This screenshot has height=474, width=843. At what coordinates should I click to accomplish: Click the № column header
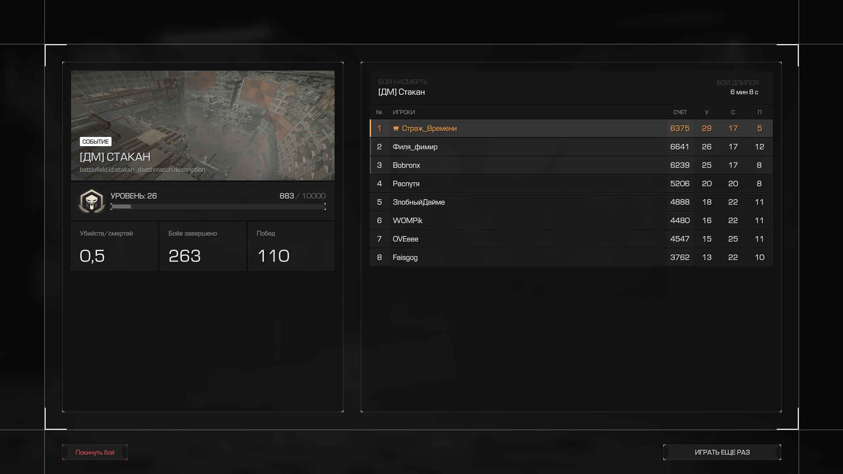tap(379, 112)
